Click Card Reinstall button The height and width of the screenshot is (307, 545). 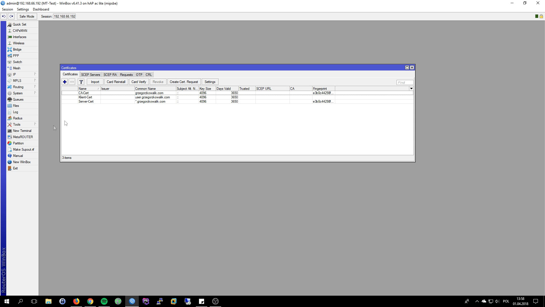[x=116, y=82]
